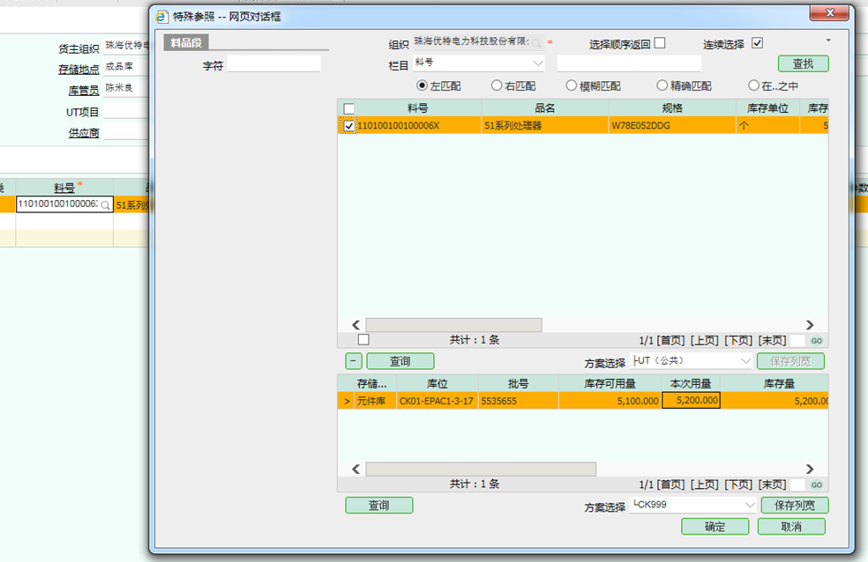
Task: Click the 字符 input field
Action: click(273, 63)
